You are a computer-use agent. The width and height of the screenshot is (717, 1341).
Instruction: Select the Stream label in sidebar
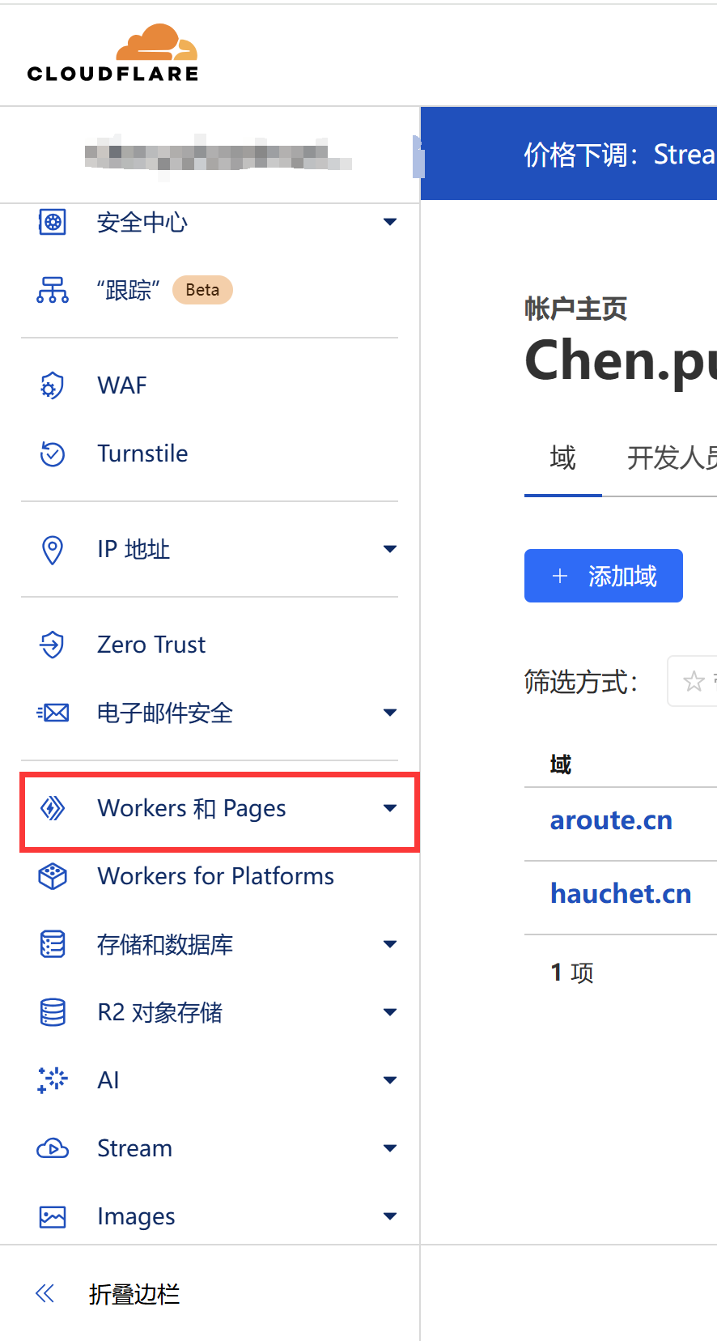click(134, 1148)
